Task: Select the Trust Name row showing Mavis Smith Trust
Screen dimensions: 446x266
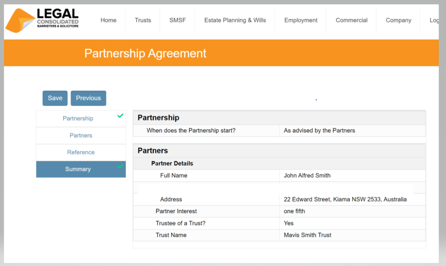Action: (x=279, y=235)
